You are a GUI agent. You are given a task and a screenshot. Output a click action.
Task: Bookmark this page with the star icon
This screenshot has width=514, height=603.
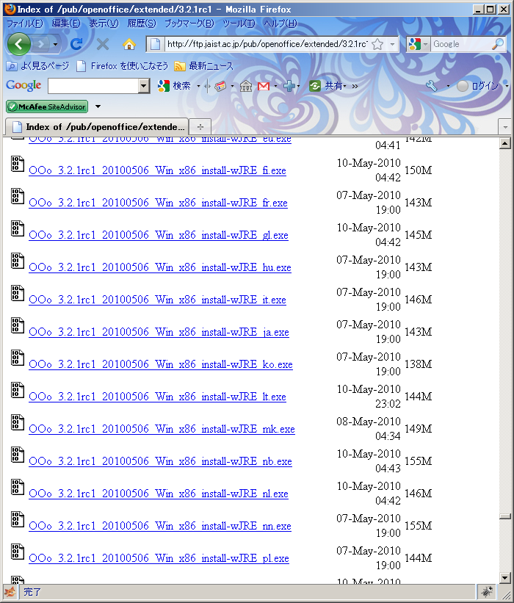tap(377, 44)
